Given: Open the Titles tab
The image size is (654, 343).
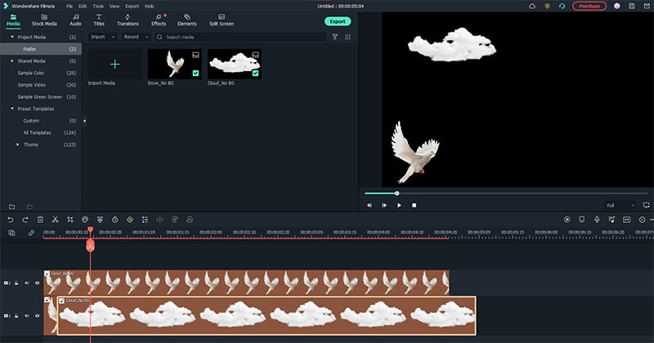Looking at the screenshot, I should (99, 20).
